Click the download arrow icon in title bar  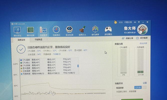click(135, 22)
